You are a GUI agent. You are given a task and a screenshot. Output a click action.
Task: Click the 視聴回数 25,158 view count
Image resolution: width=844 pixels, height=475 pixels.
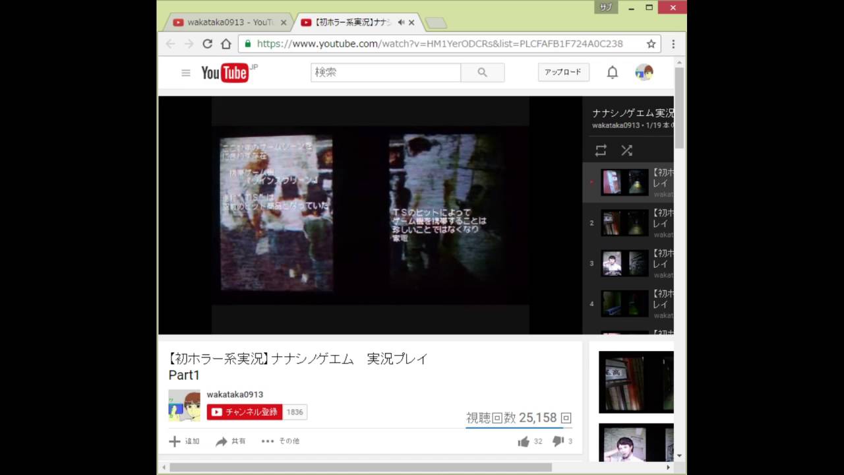pyautogui.click(x=518, y=418)
